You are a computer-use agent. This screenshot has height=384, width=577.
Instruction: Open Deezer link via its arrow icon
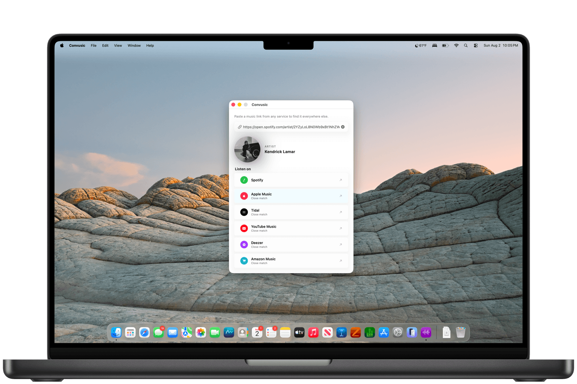[341, 244]
